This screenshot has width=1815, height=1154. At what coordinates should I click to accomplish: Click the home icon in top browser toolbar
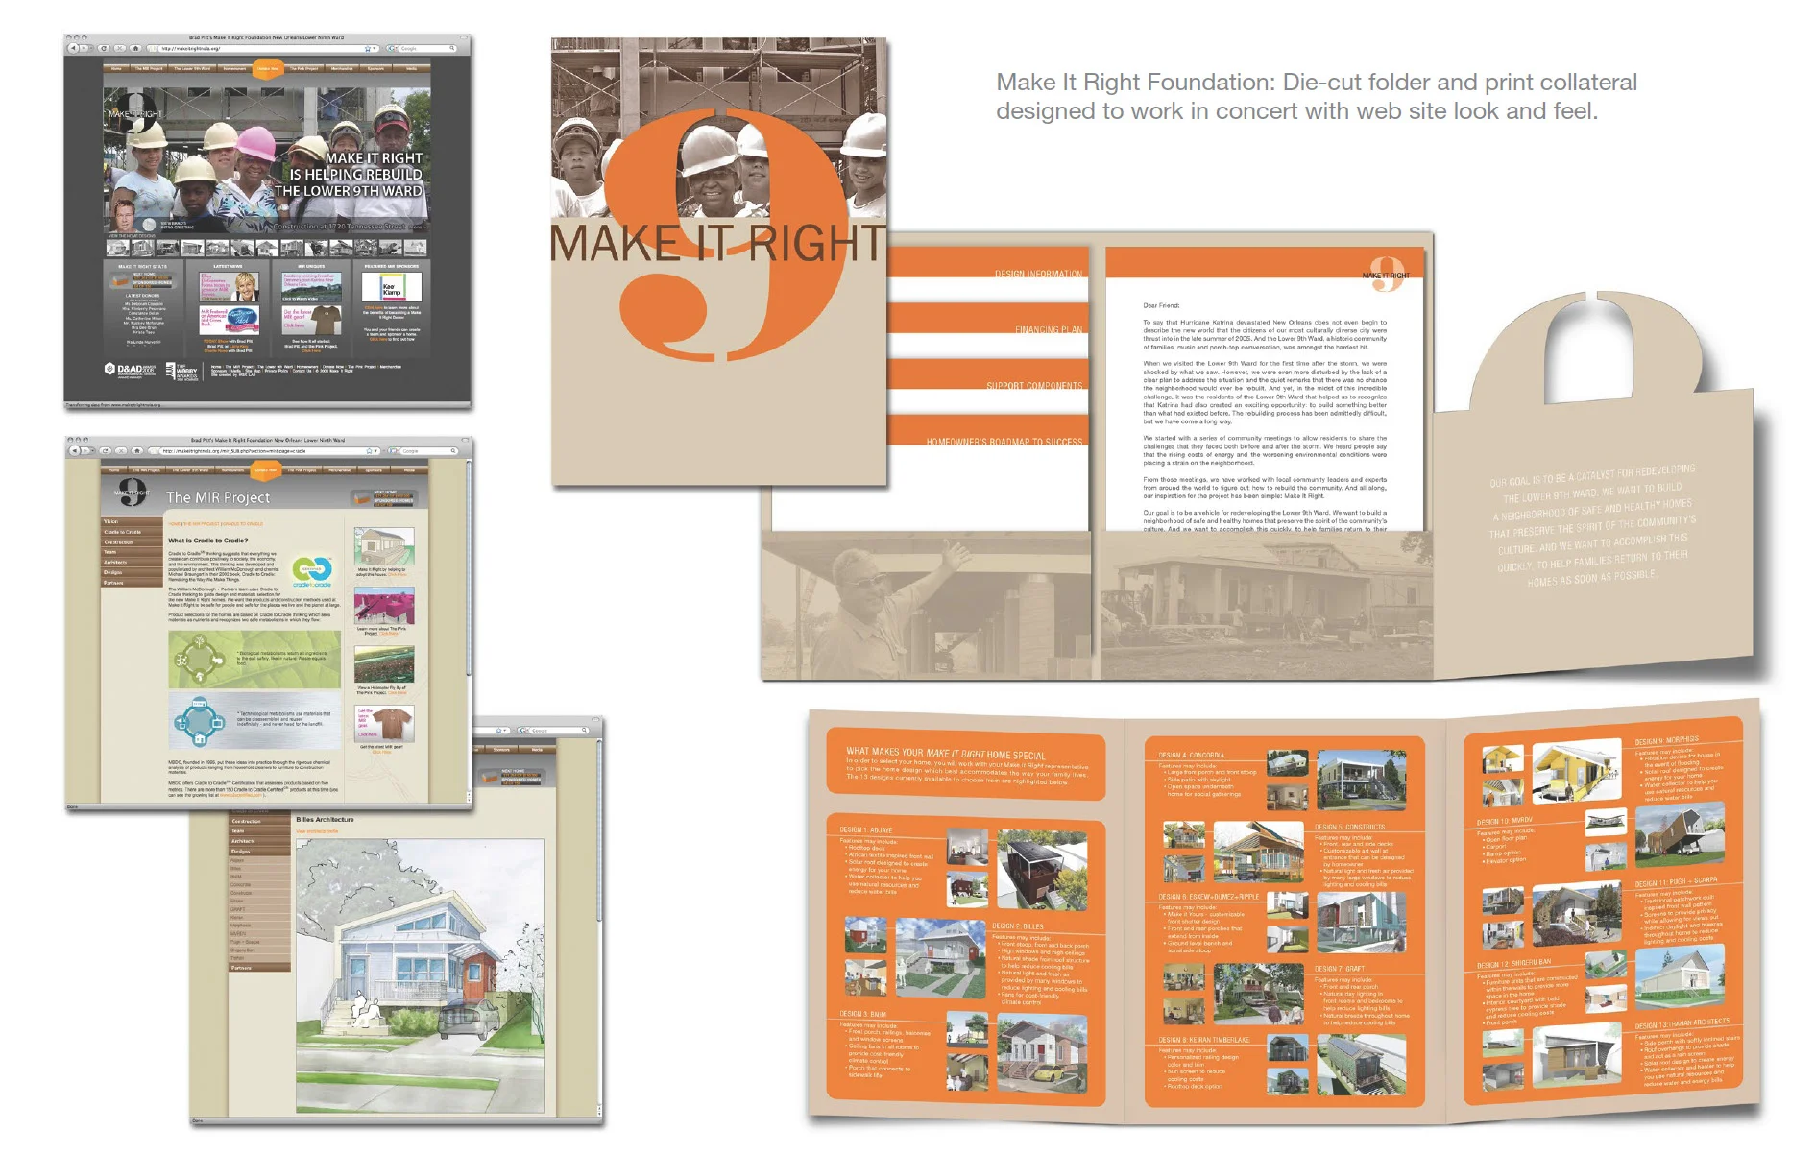(135, 48)
